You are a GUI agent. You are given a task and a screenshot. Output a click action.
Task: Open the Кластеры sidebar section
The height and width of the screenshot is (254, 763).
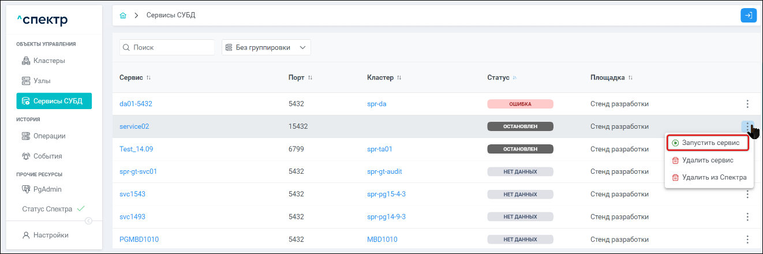click(x=48, y=61)
